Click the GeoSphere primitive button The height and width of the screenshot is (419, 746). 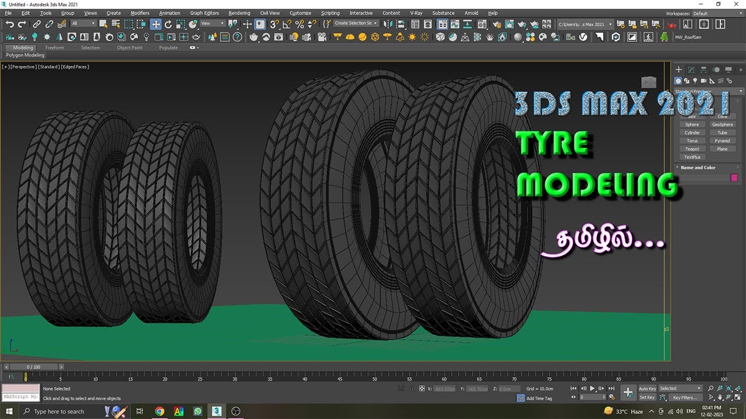coord(722,125)
